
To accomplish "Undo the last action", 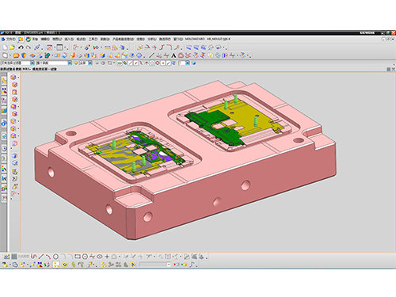I will tap(21, 48).
